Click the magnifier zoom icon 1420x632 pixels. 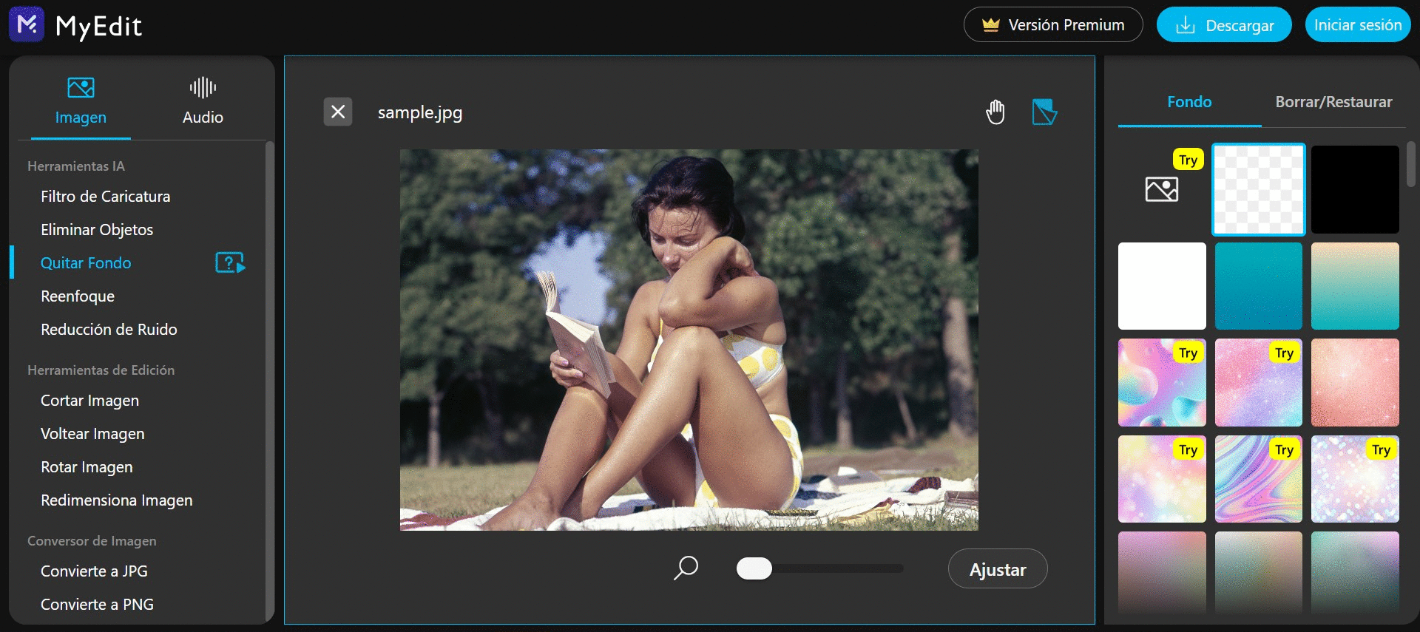pos(686,568)
